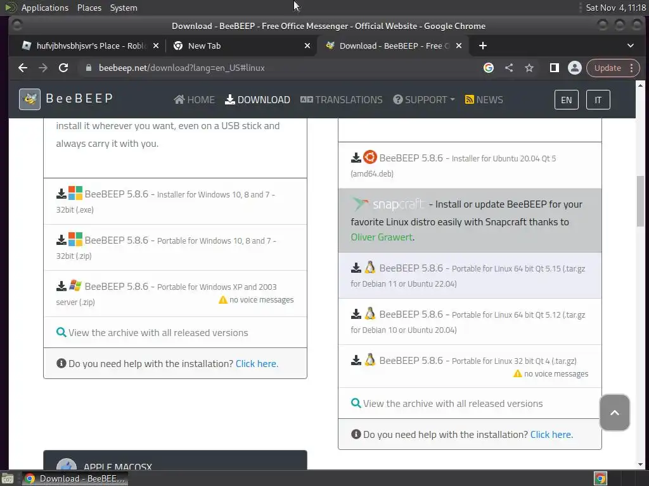Click the Windows XP logo icon
The image size is (649, 486).
[x=75, y=285]
